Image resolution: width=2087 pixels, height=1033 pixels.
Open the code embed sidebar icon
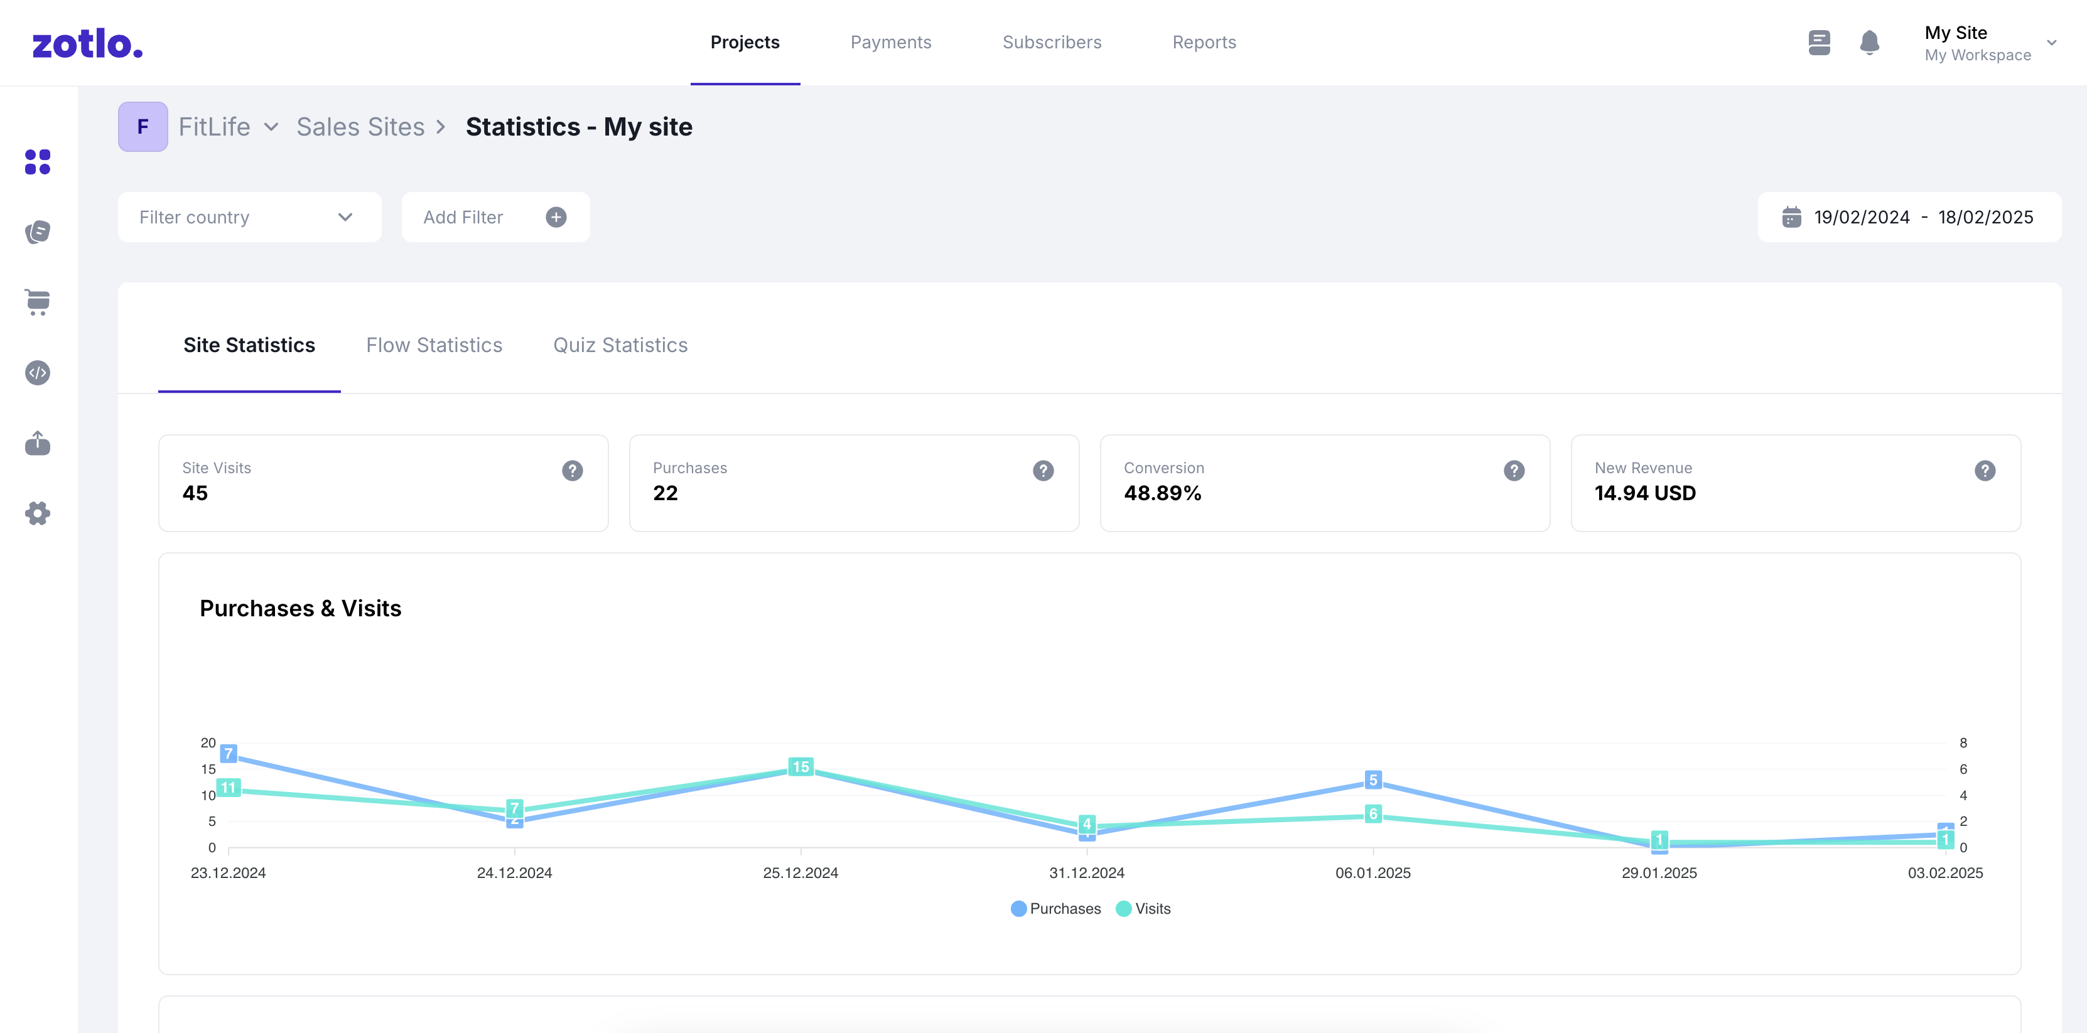coord(37,372)
